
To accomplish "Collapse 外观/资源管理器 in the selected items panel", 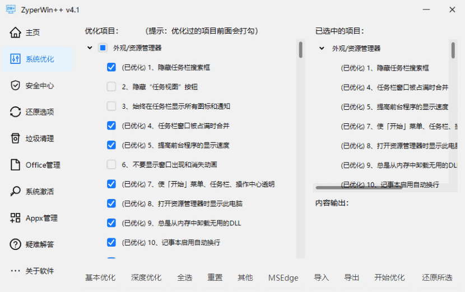I will coord(322,48).
